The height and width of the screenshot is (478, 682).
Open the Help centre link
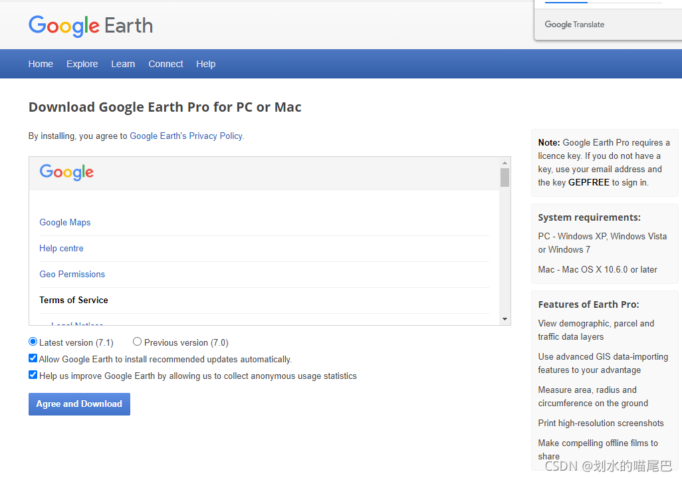tap(61, 249)
